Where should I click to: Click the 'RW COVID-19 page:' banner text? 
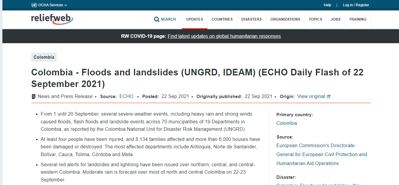tap(144, 36)
